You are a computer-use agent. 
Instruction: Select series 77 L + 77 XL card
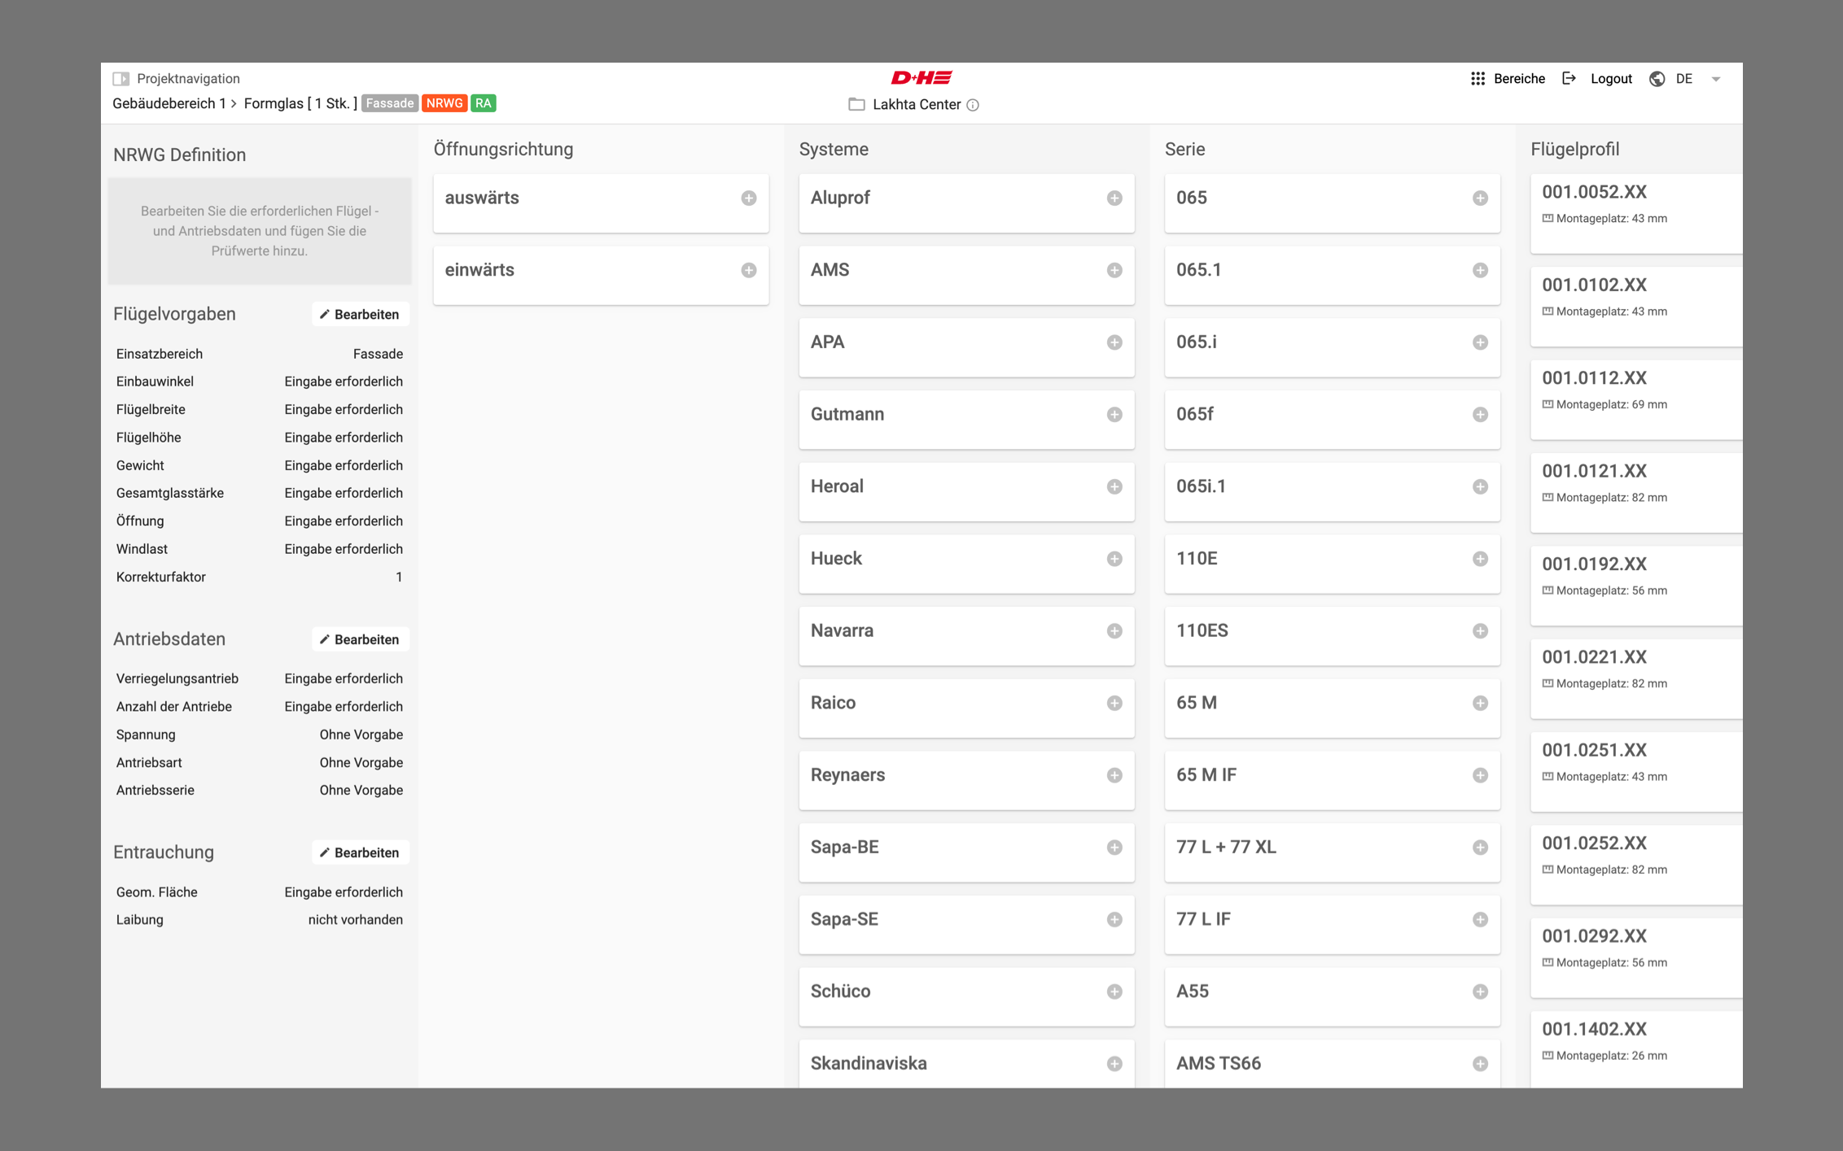coord(1332,852)
